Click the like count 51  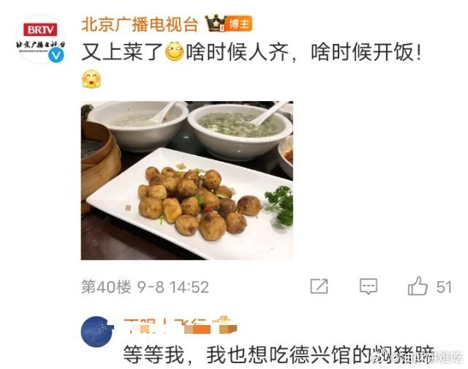pos(444,287)
